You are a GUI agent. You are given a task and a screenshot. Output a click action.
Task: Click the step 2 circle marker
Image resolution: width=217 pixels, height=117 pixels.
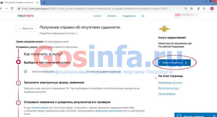18,103
